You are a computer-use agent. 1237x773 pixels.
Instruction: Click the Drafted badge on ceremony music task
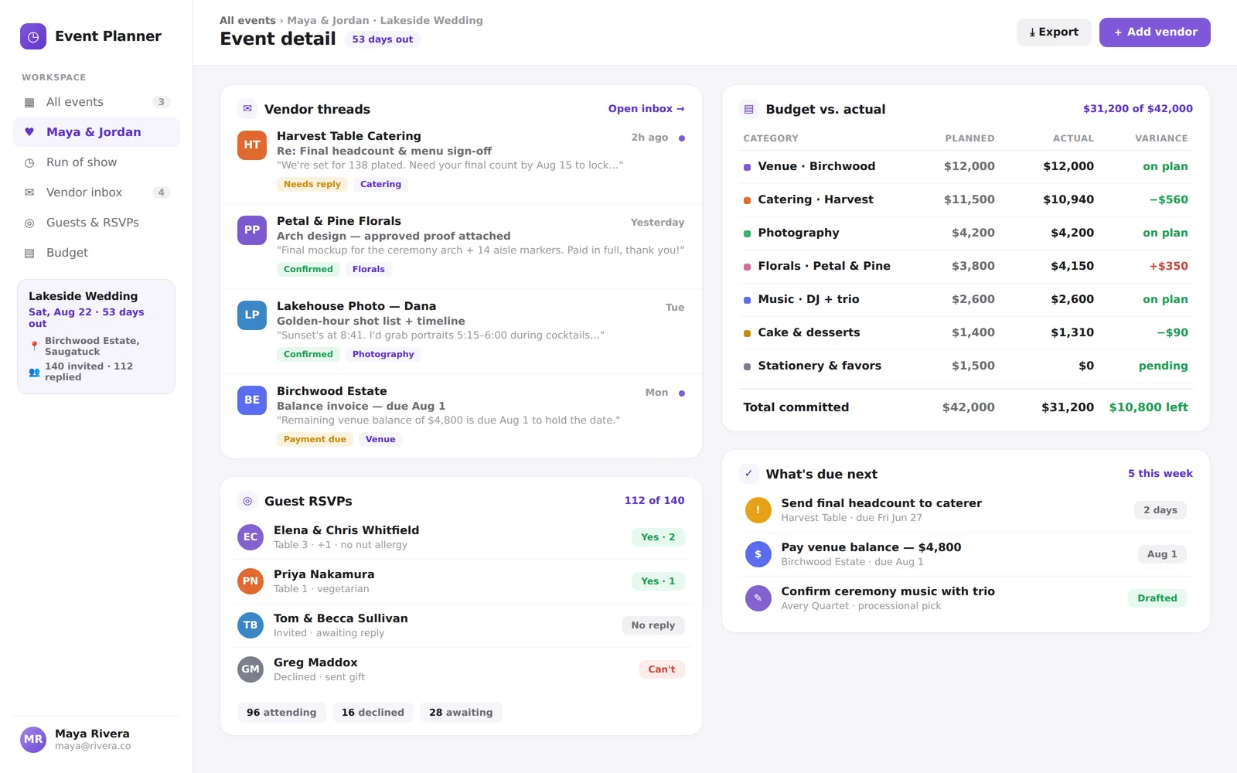click(1157, 598)
